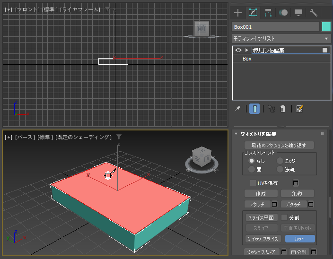Toggle the カット button

(x=300, y=239)
